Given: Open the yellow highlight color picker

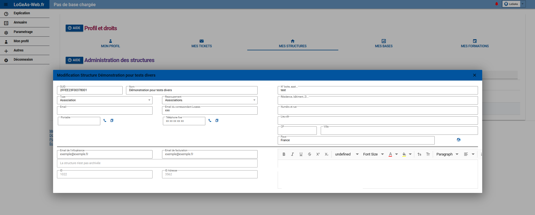Looking at the screenshot, I should 407,154.
